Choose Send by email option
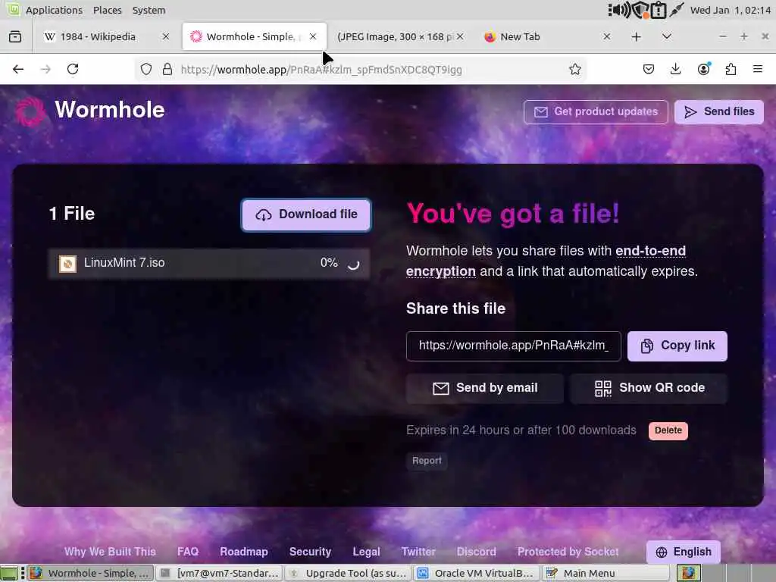This screenshot has height=582, width=776. [x=484, y=389]
